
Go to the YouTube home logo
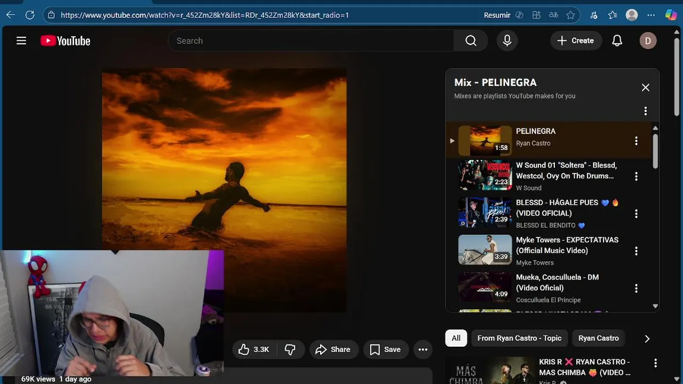tap(65, 41)
